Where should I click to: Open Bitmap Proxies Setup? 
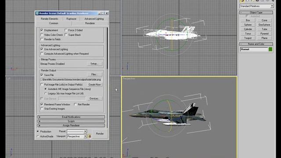tap(95, 64)
